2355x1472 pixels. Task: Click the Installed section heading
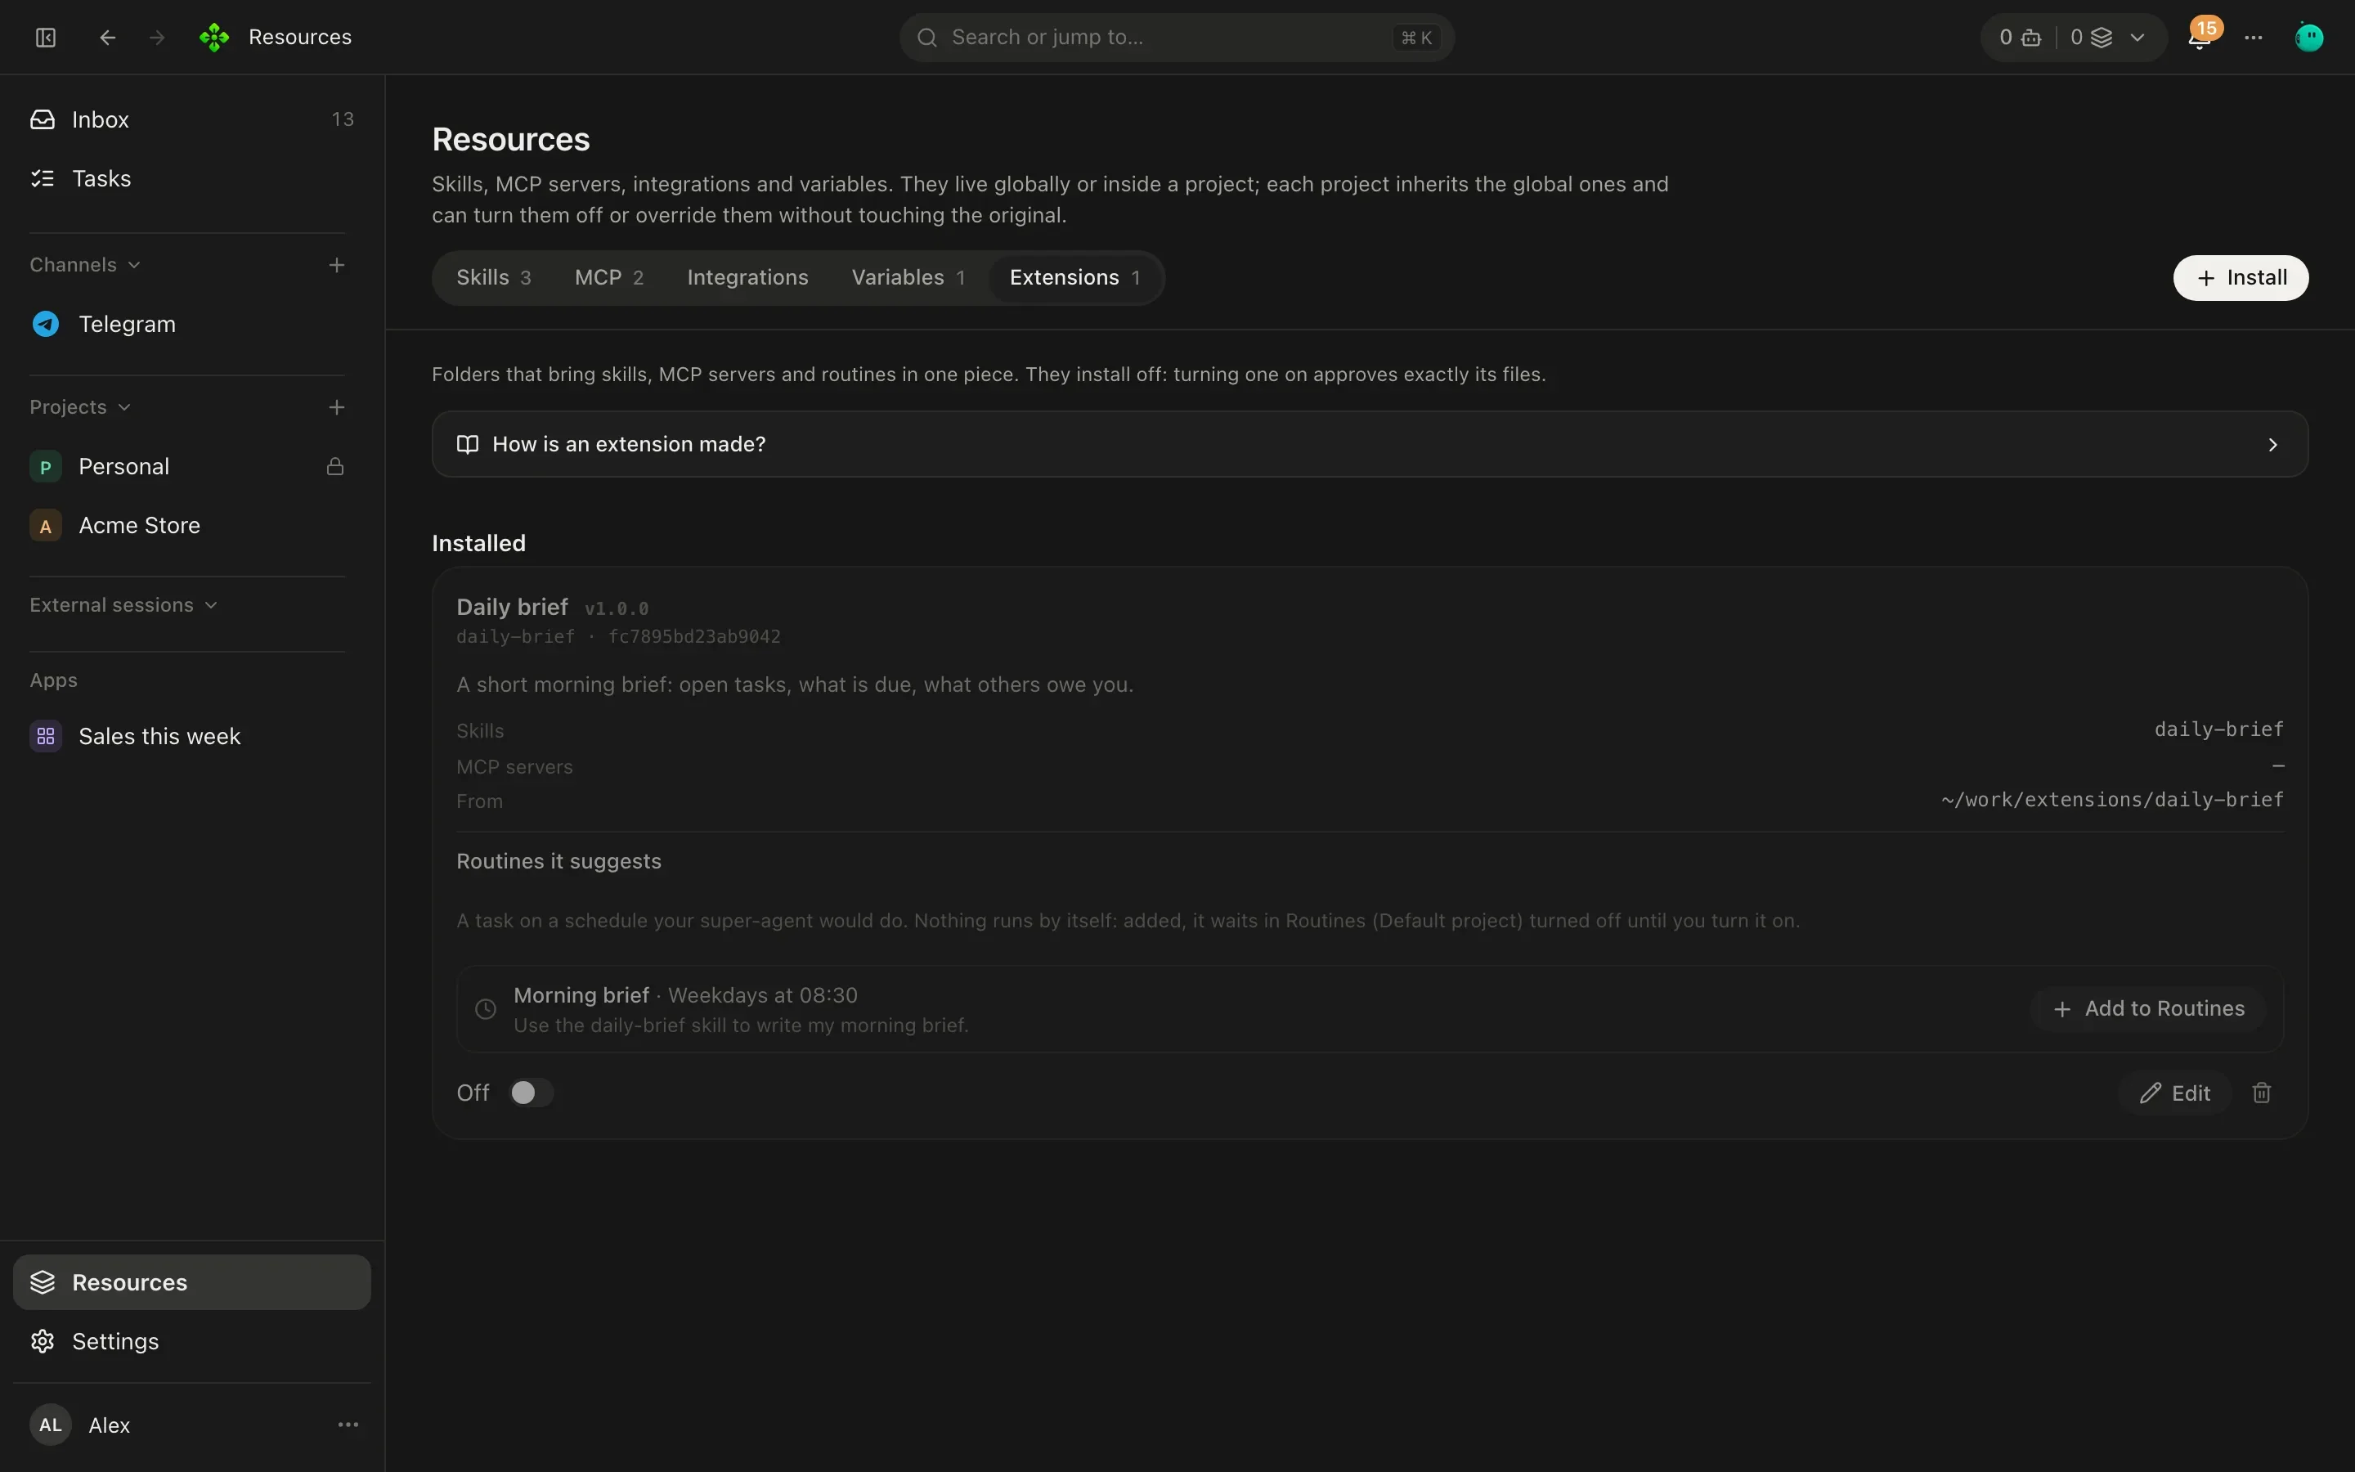(x=479, y=542)
